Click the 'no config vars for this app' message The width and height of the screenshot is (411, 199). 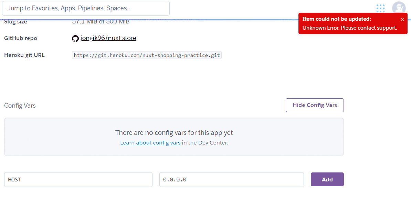(174, 132)
